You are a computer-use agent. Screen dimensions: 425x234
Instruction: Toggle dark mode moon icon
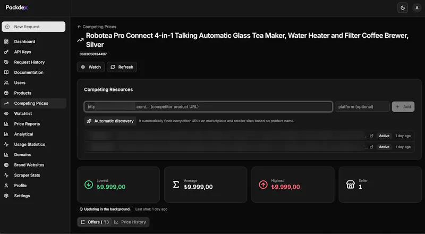coord(403,8)
